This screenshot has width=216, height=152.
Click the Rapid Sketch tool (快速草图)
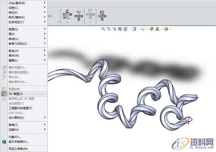(102, 16)
